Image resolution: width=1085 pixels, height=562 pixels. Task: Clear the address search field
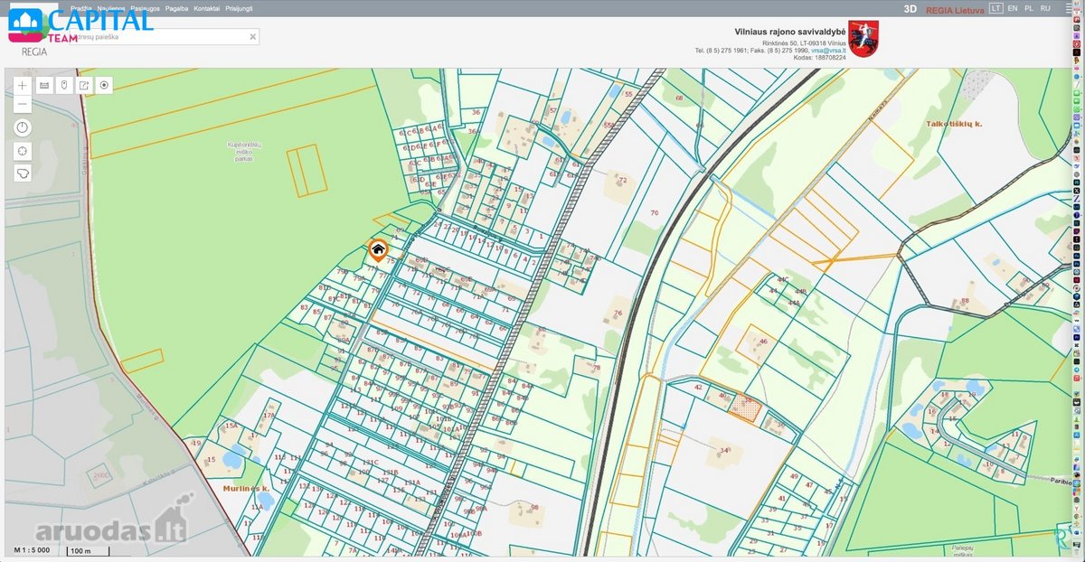[253, 37]
